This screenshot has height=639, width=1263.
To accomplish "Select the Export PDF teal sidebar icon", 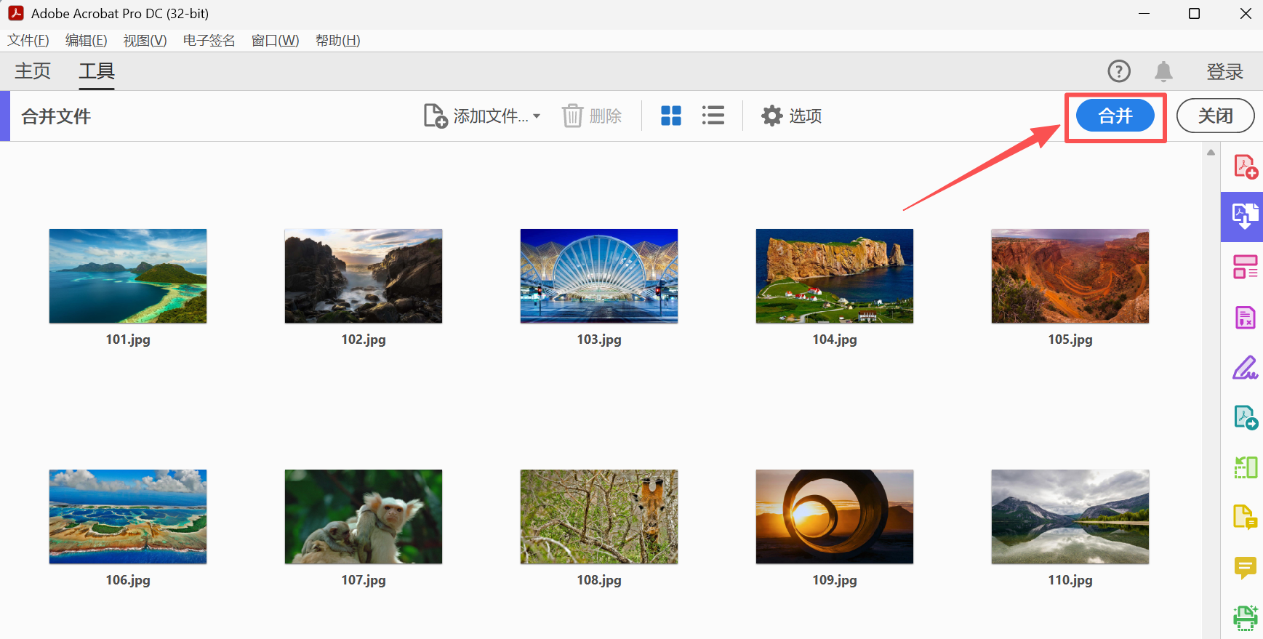I will [1246, 417].
